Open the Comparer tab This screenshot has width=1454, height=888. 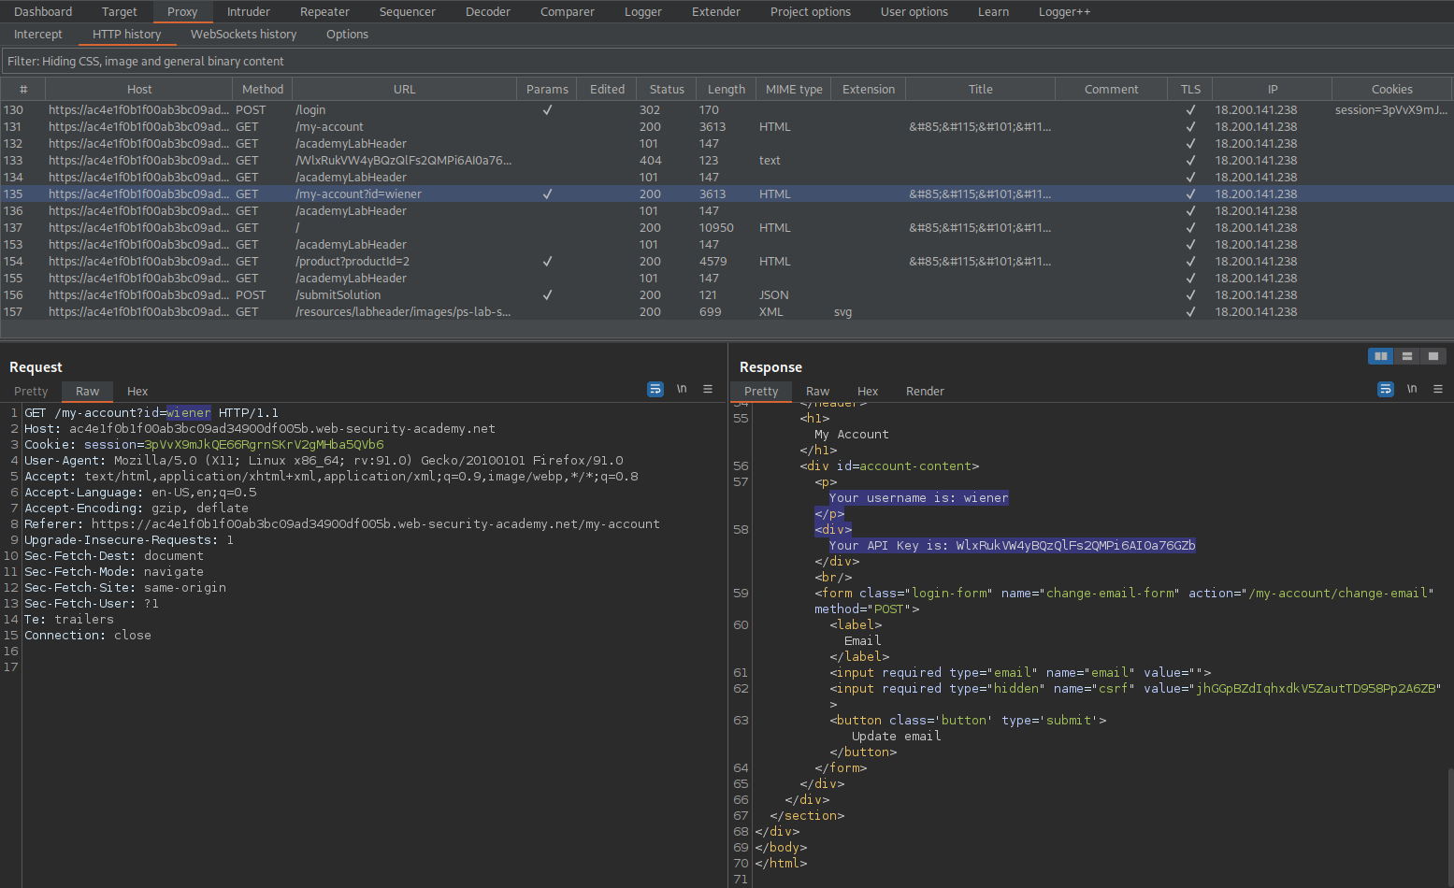568,12
